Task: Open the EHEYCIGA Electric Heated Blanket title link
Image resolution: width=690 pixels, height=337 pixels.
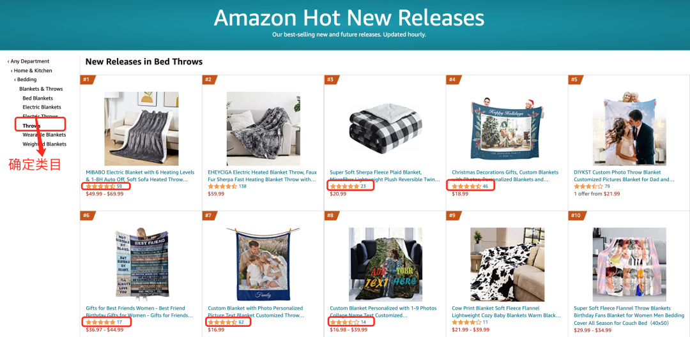Action: click(262, 176)
